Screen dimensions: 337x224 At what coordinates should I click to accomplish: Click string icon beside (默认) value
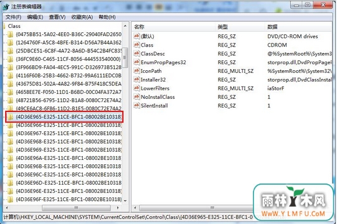tap(136, 36)
